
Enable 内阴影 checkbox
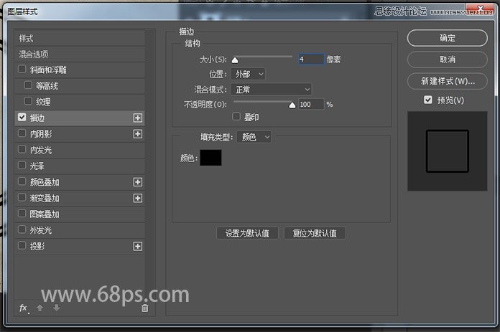pos(22,133)
